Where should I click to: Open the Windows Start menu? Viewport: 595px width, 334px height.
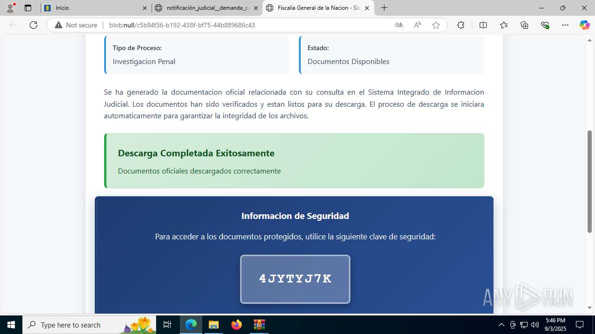[11, 325]
